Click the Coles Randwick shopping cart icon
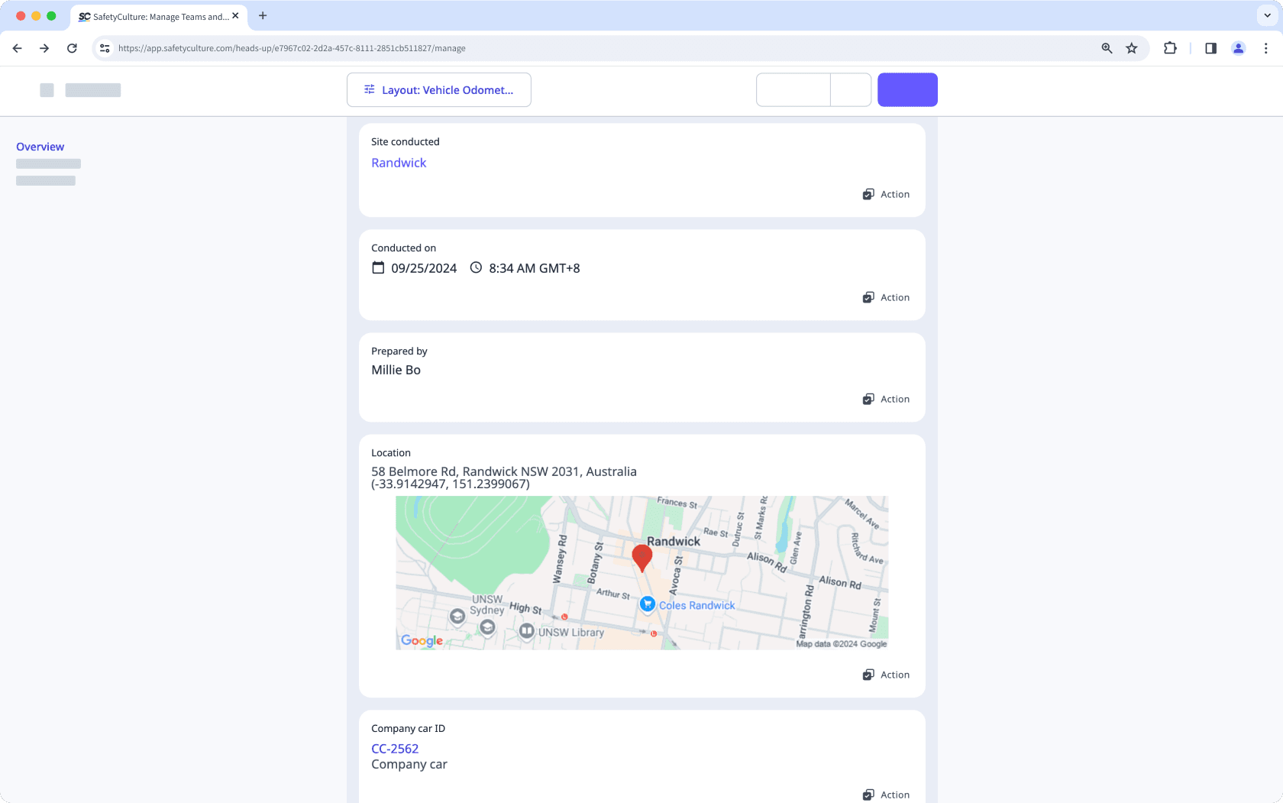Screen dimensions: 1283x803 pos(648,604)
